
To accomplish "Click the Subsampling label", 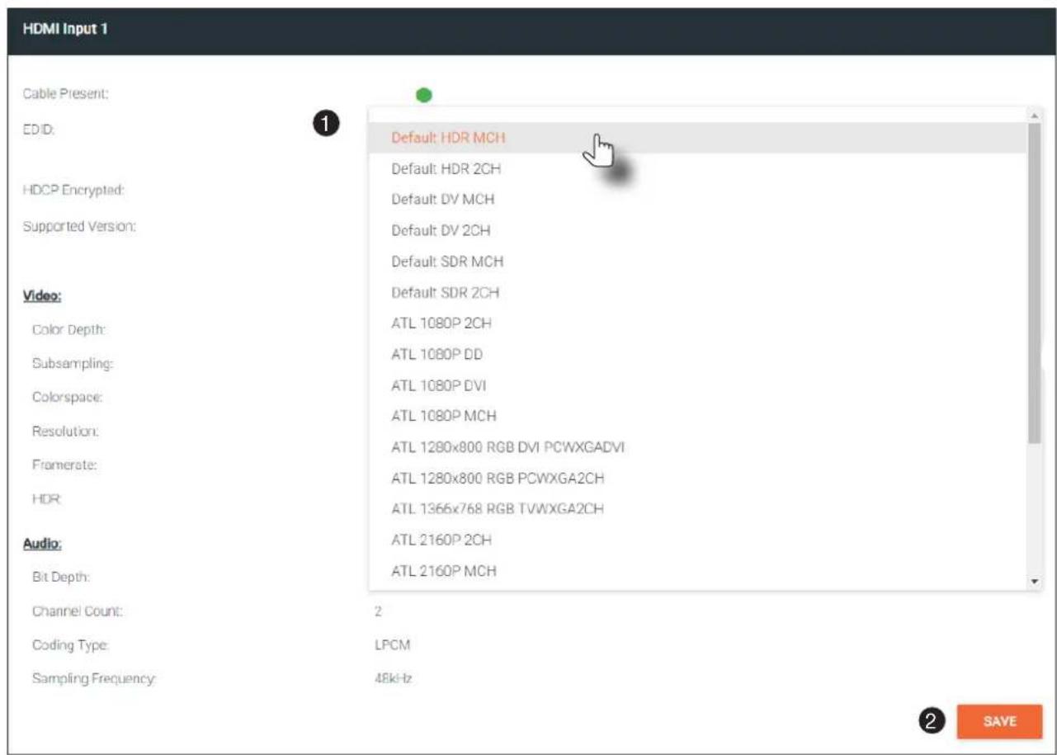I will click(73, 363).
